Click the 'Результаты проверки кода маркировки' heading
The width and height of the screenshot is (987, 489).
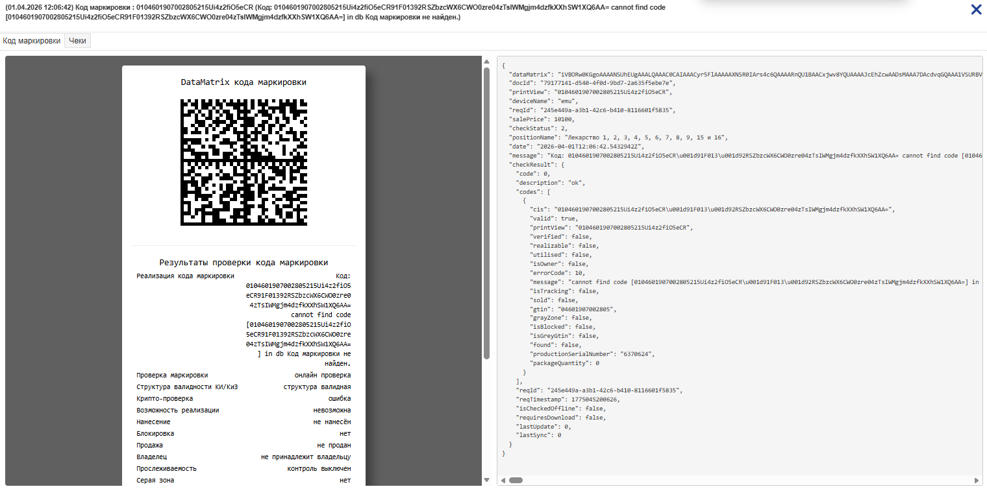coord(244,263)
